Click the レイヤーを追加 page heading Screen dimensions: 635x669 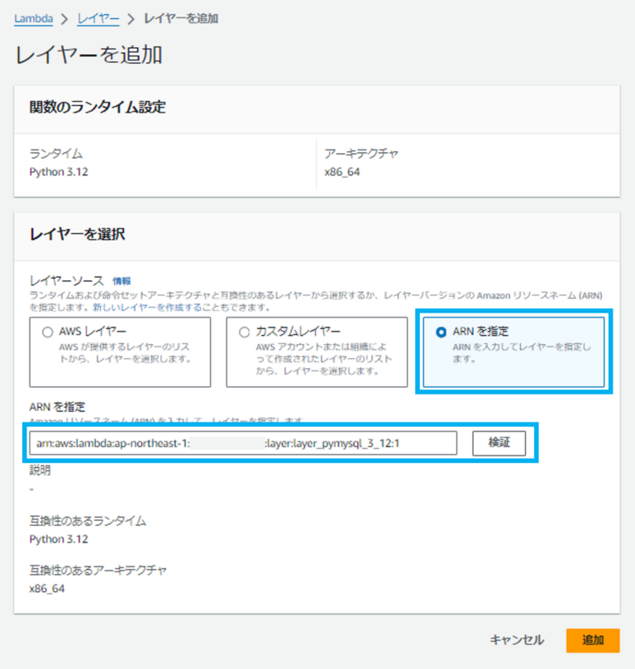(88, 55)
